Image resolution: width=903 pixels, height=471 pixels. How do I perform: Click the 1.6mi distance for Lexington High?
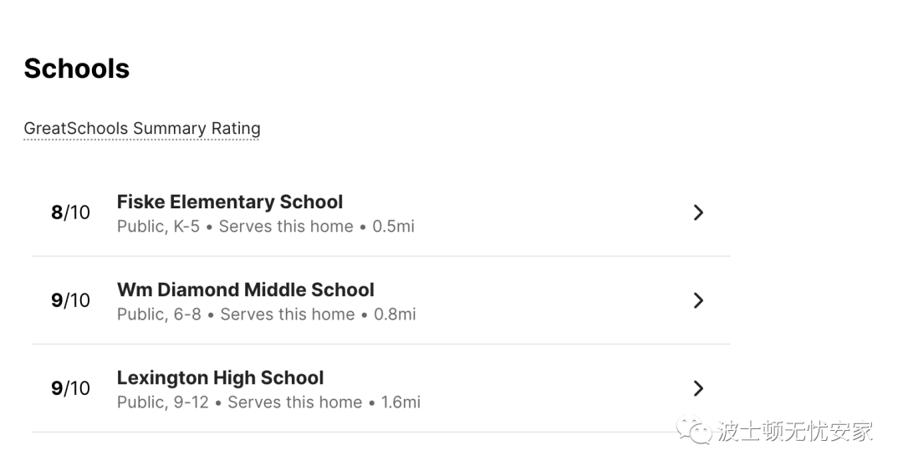[400, 402]
